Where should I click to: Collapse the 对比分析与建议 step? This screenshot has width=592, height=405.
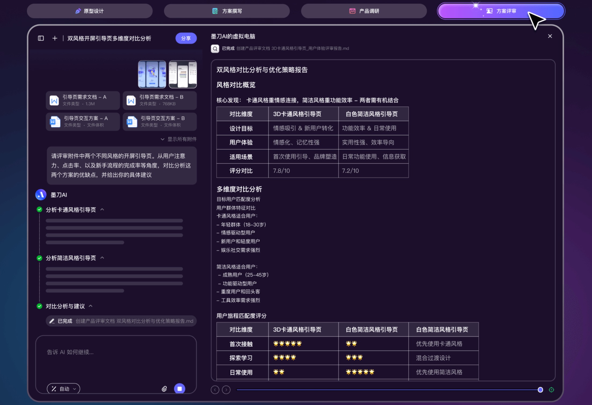[91, 306]
